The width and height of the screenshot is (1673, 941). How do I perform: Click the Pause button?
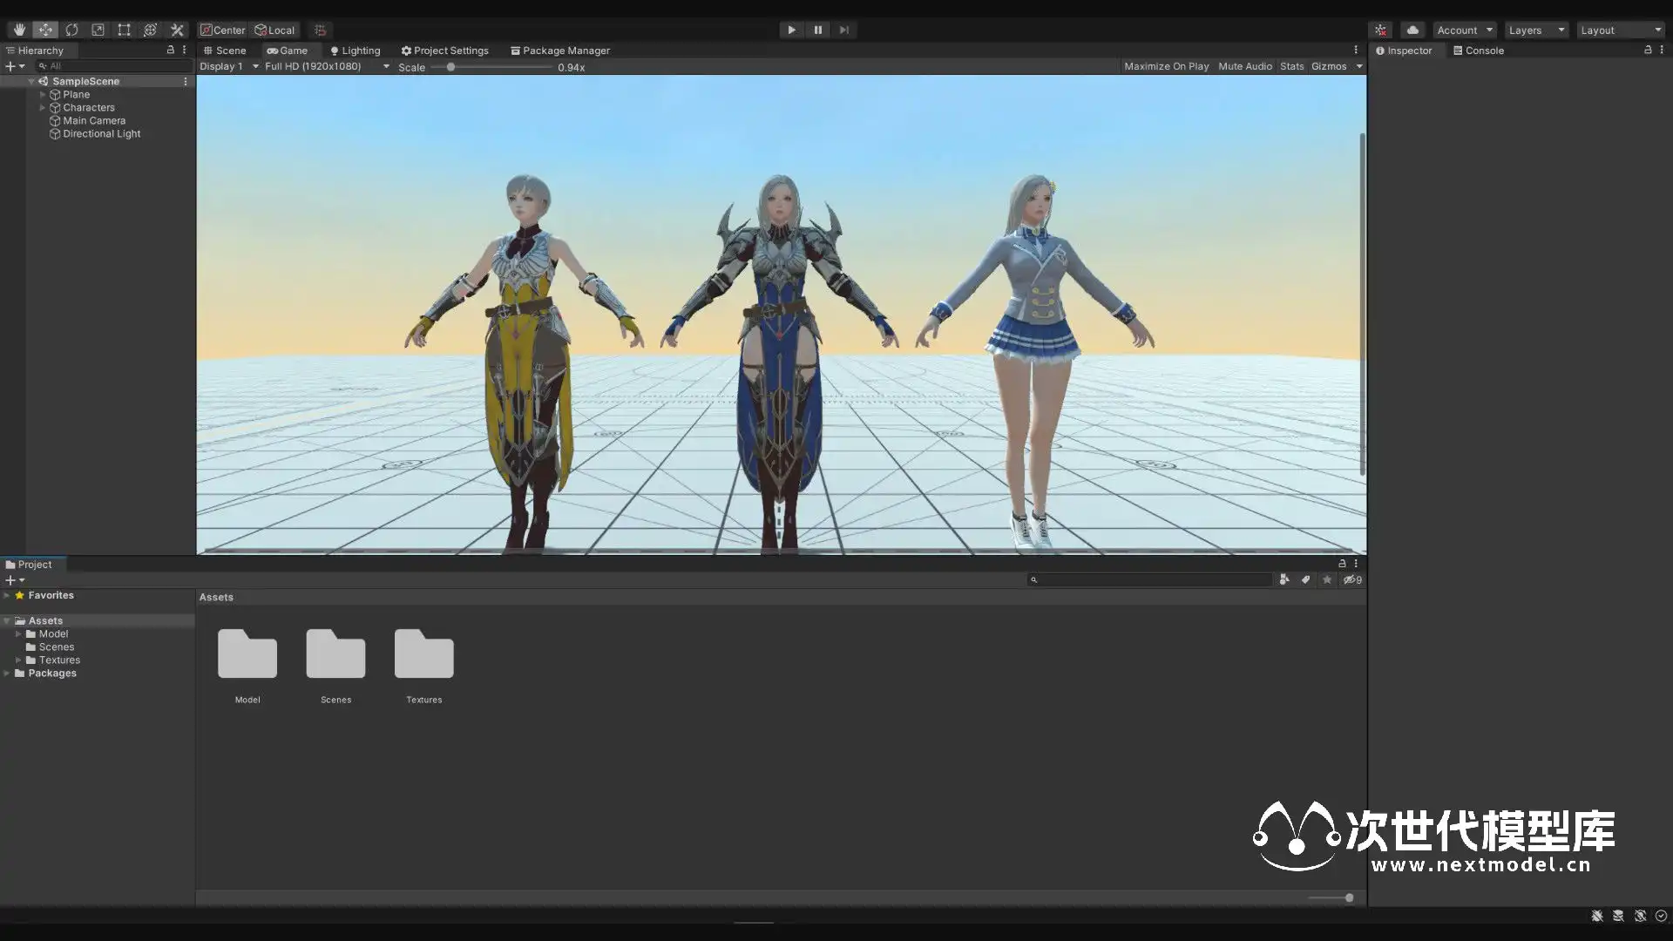[x=817, y=30]
